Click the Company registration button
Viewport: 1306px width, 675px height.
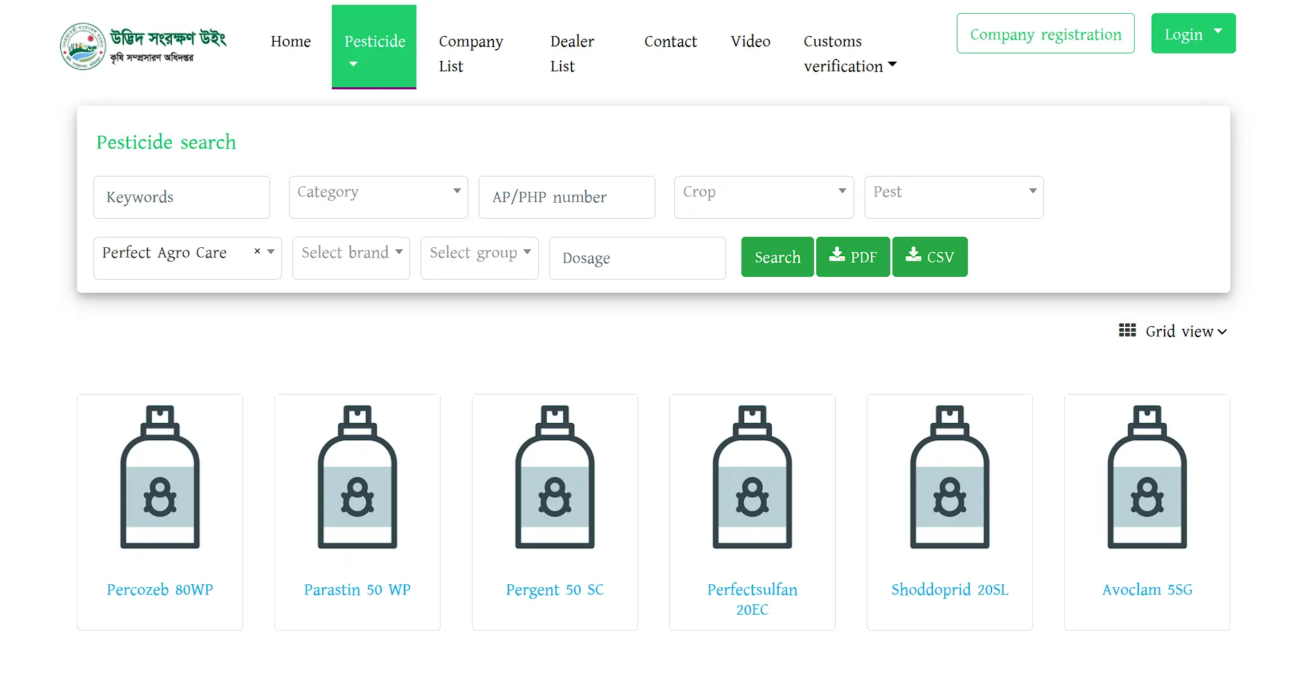1045,33
